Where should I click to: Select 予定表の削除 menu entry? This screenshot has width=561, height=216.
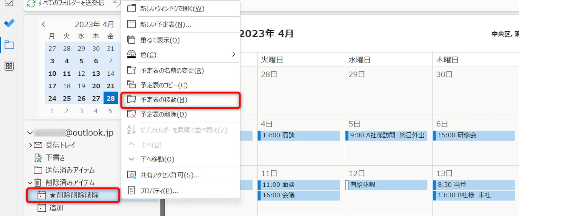164,114
